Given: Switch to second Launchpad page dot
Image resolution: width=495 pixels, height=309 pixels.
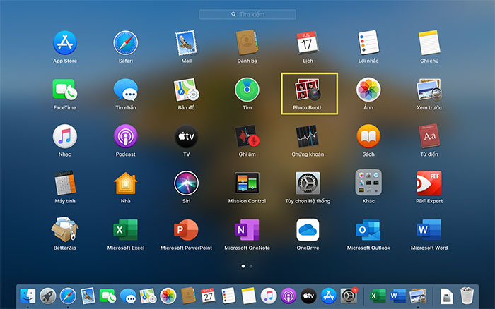Looking at the screenshot, I should pyautogui.click(x=252, y=267).
